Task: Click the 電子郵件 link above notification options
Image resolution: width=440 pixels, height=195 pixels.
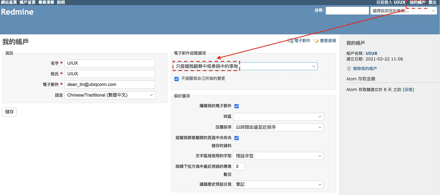Action: (x=302, y=41)
